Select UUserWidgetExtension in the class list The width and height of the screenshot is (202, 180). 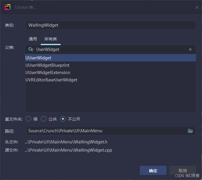click(x=111, y=73)
